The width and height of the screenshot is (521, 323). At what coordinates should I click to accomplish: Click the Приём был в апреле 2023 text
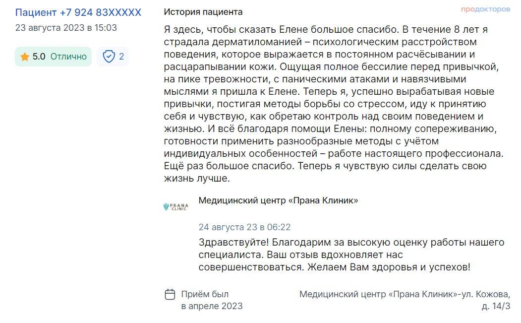212,300
